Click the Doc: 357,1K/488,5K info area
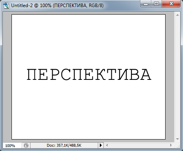Image resolution: width=183 pixels, height=151 pixels. pyautogui.click(x=64, y=145)
